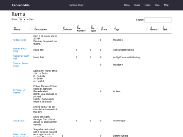Sort table by Die Type column
Image resolution: width=183 pixels, height=137 pixels.
pos(94,29)
